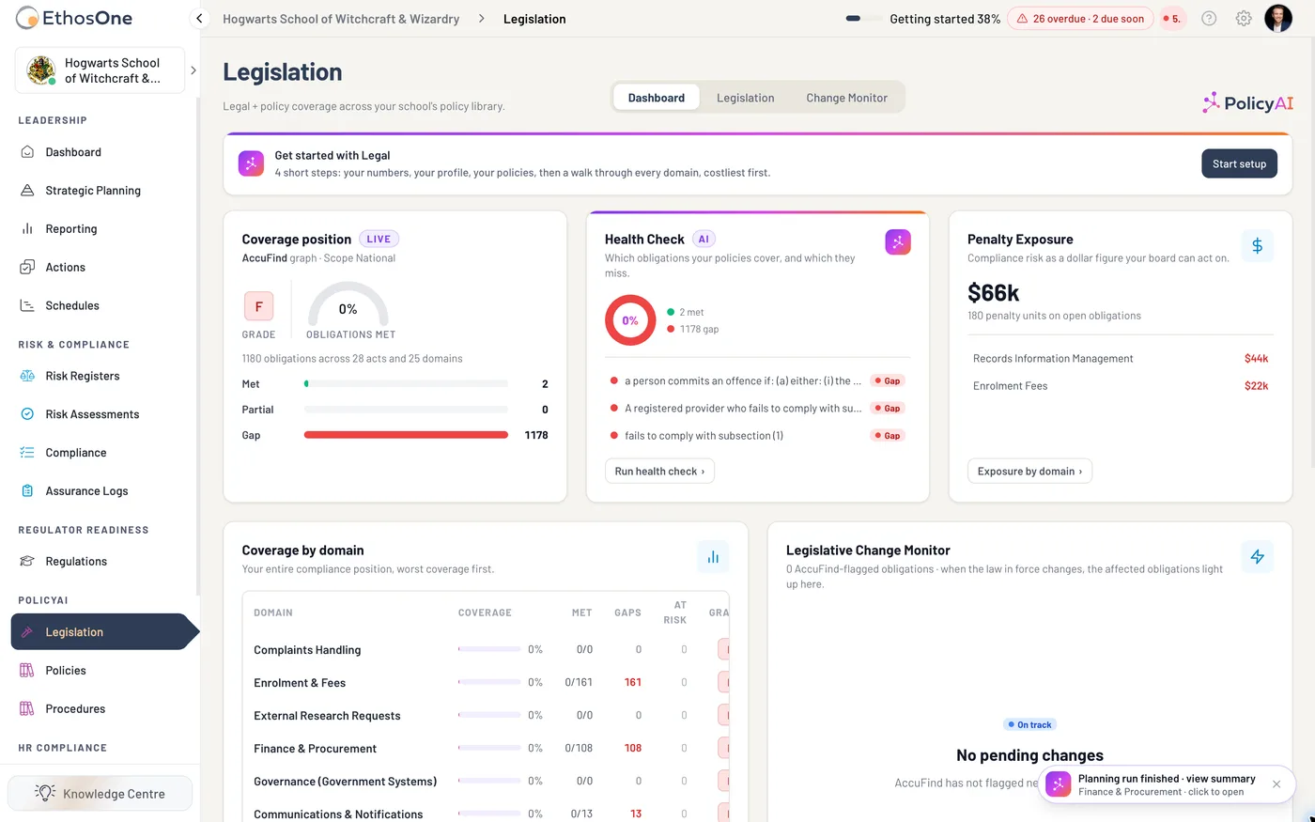Click the Gap coverage progress bar
The height and width of the screenshot is (822, 1315).
tap(406, 435)
